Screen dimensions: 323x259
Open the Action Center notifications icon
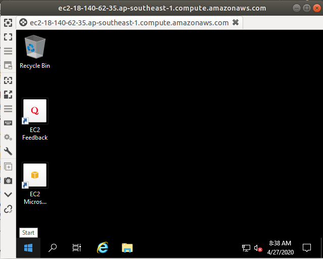(x=306, y=248)
